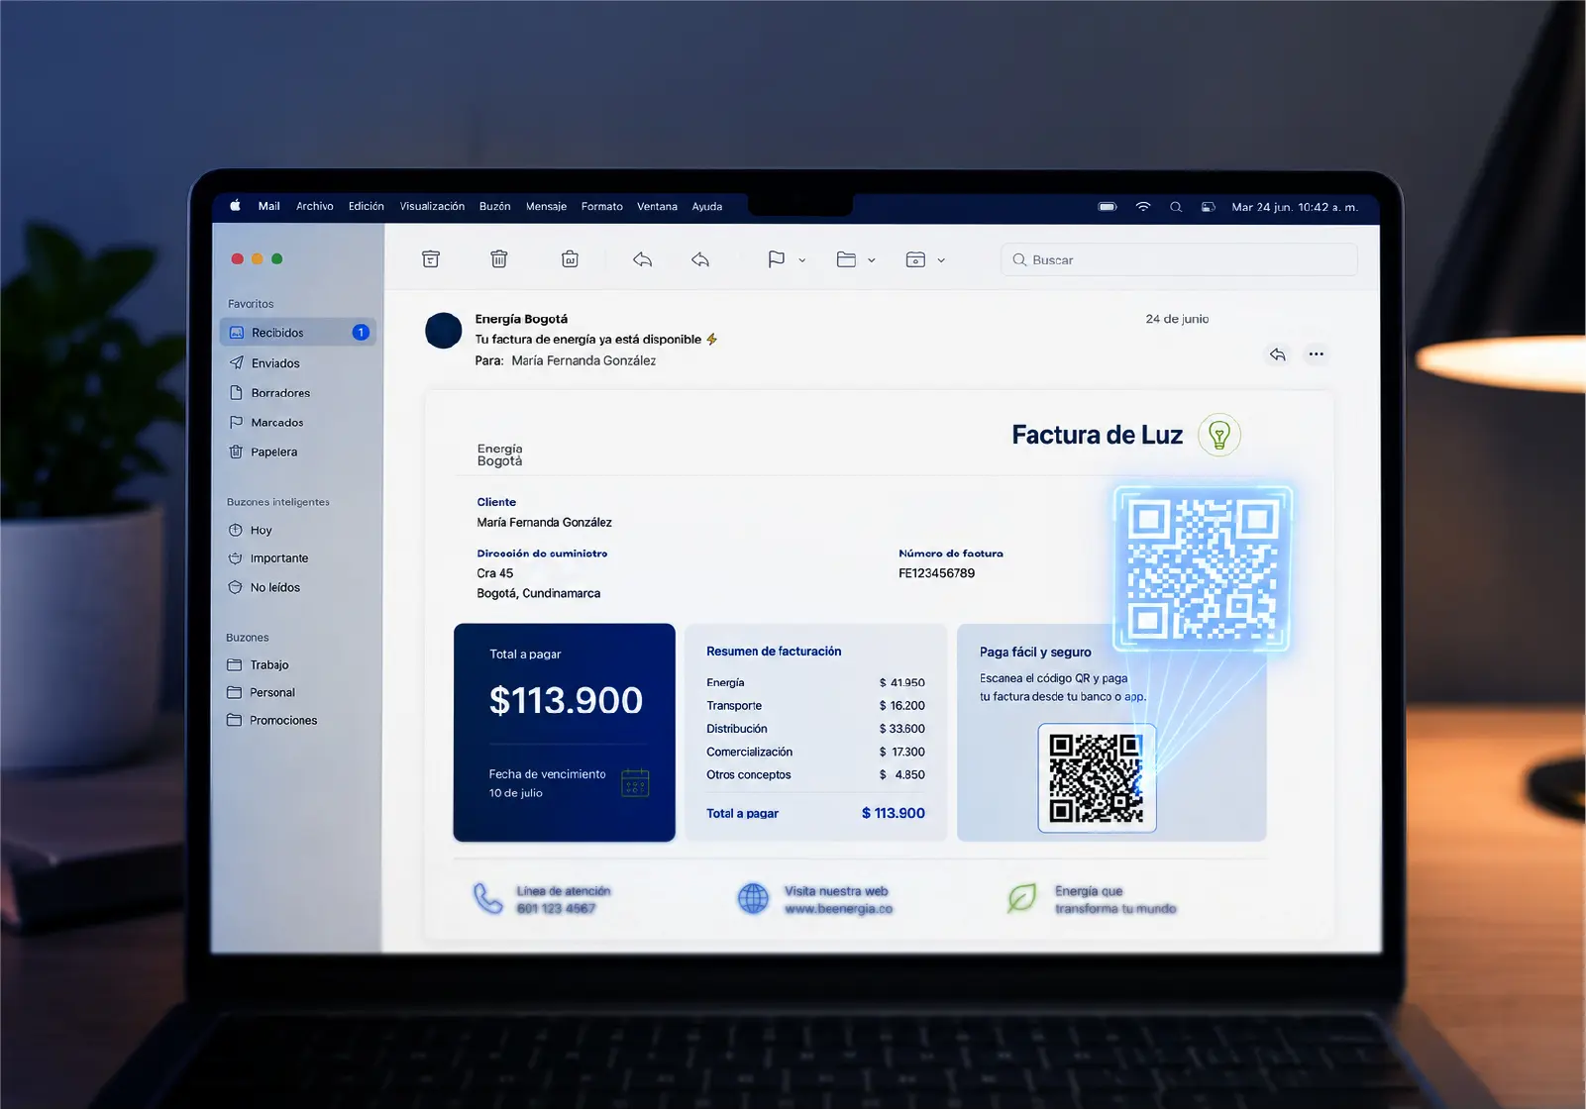This screenshot has height=1110, width=1586.
Task: Open Control Center in the menu bar
Action: [x=1209, y=207]
